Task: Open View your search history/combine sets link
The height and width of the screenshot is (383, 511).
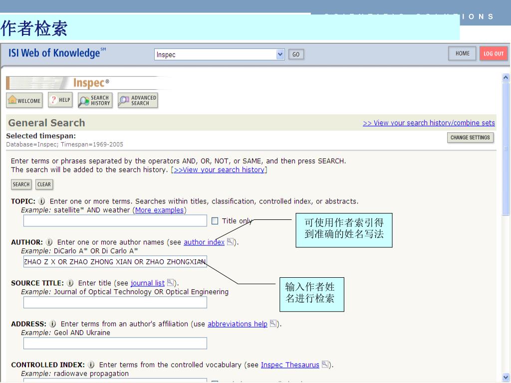Action: (429, 123)
